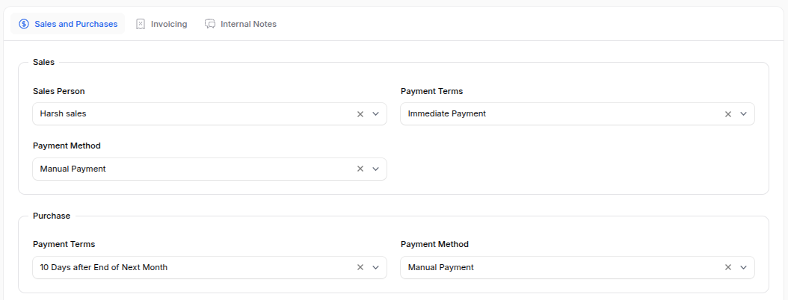This screenshot has width=788, height=300.
Task: Clear the Sales Payment Terms selection
Action: (x=727, y=114)
